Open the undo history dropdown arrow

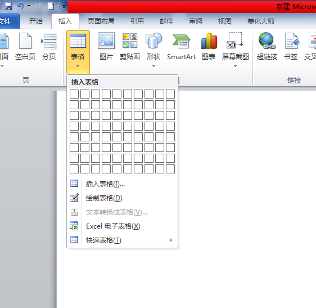coord(29,6)
